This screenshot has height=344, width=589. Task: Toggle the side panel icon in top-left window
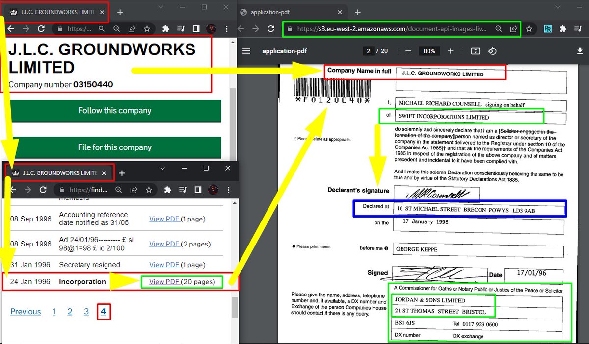[196, 29]
